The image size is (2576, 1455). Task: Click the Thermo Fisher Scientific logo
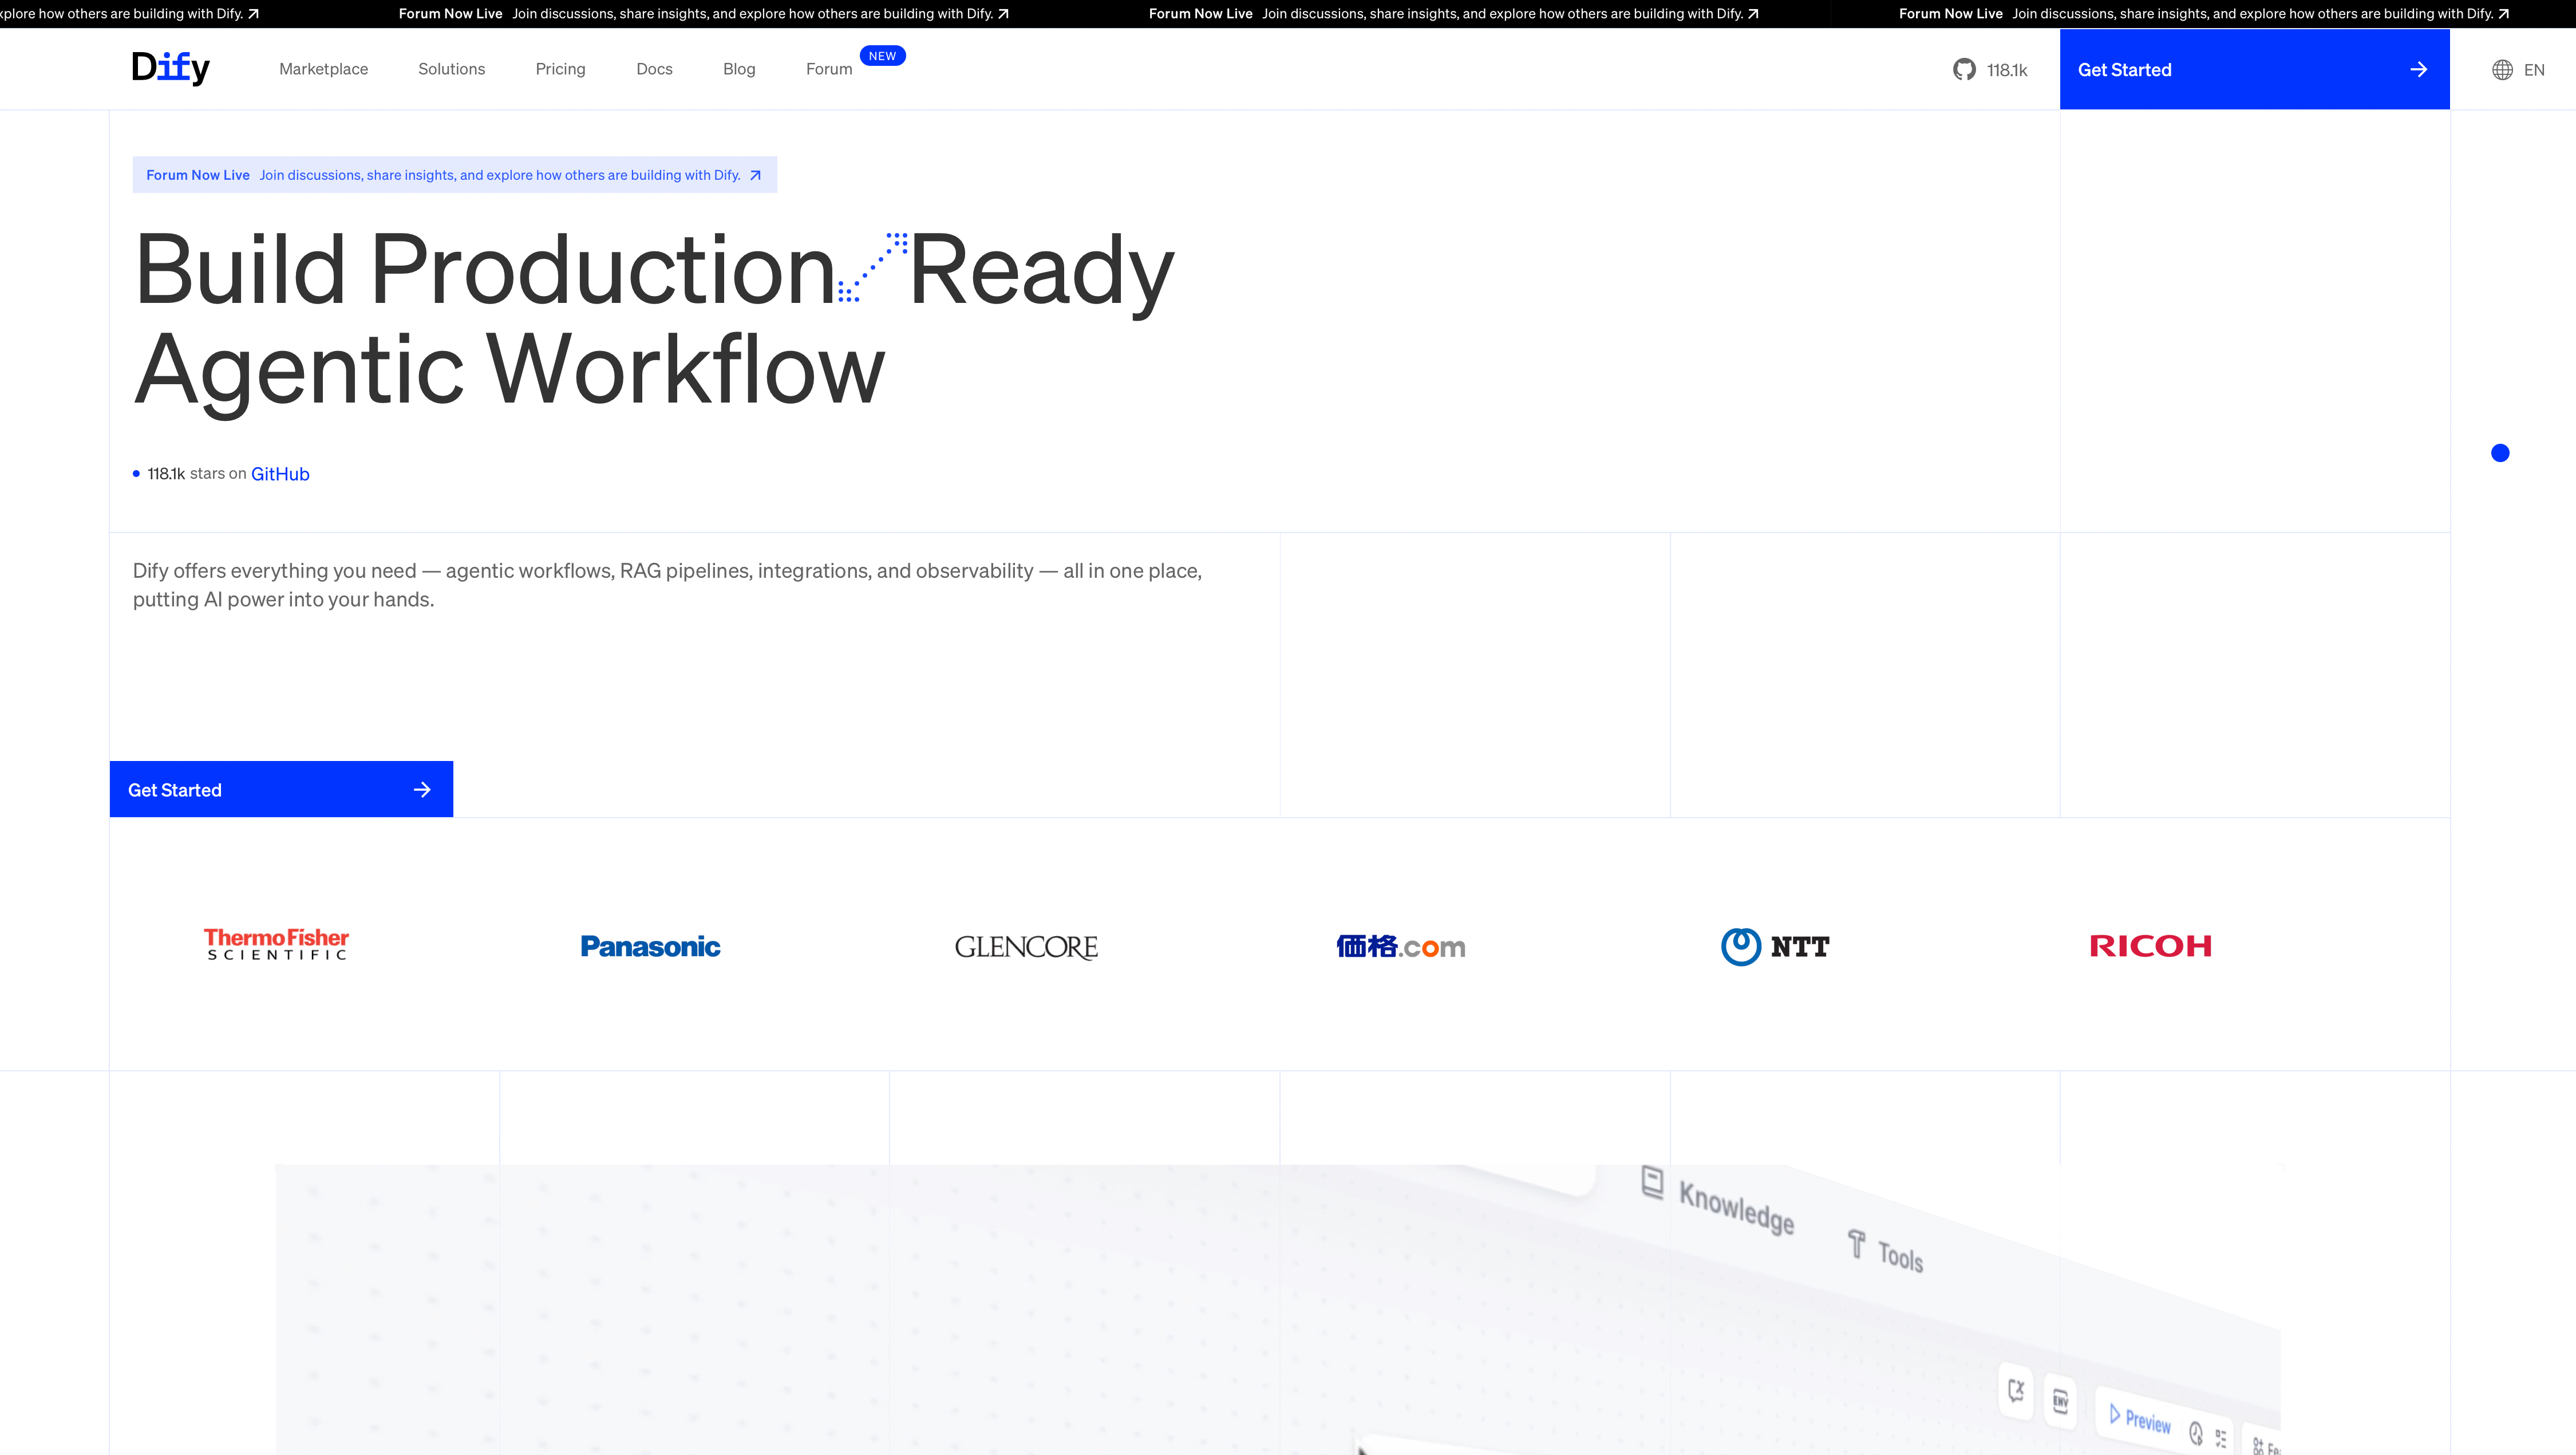click(x=276, y=944)
